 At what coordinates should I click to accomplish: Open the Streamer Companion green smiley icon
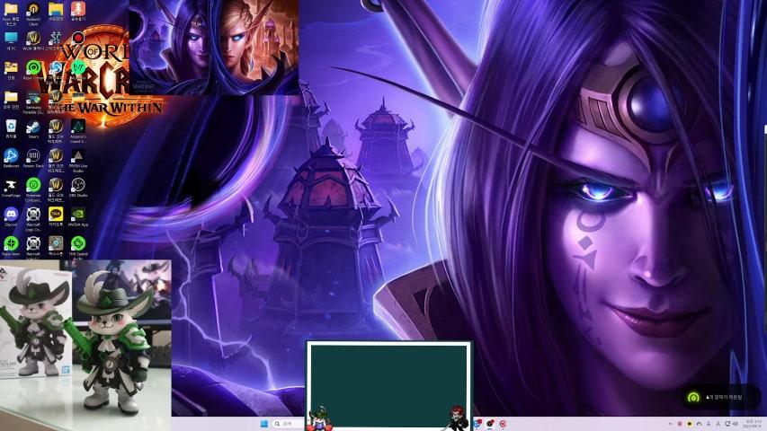33,189
